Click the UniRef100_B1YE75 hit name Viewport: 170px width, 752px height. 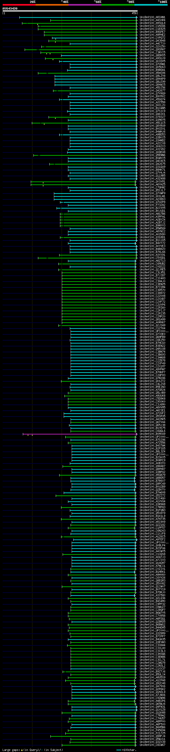[152, 428]
